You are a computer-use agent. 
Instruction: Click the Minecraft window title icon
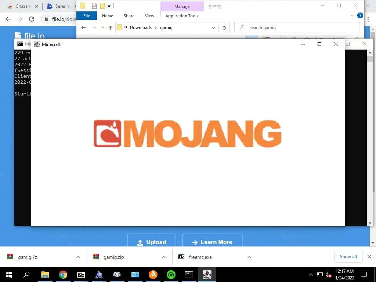click(37, 44)
